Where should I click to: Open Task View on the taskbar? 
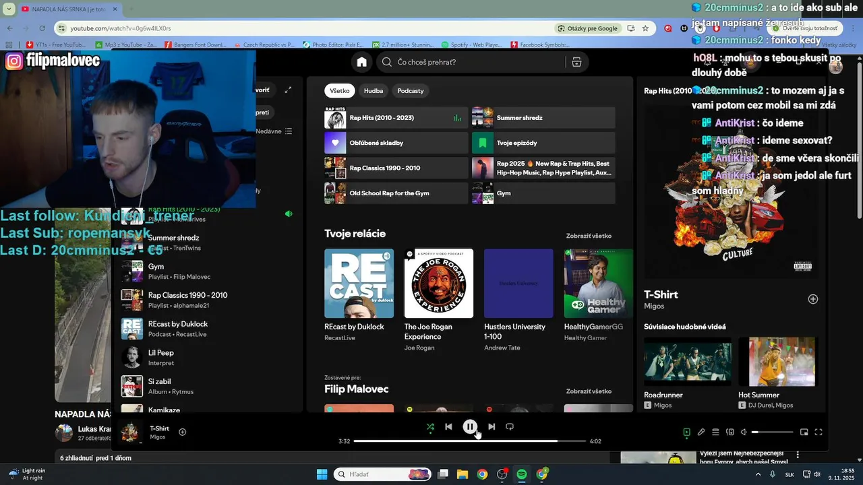point(443,474)
